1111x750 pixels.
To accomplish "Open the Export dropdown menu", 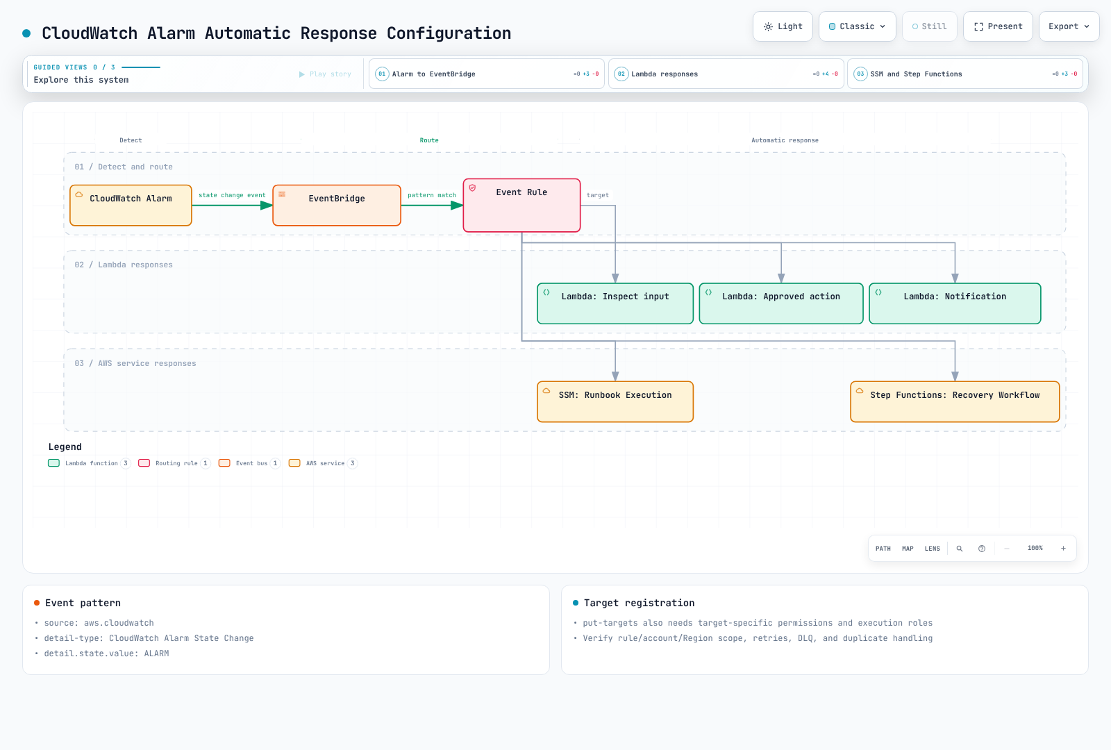I will pos(1069,26).
